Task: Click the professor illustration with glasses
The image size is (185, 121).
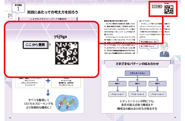Action: [164, 49]
